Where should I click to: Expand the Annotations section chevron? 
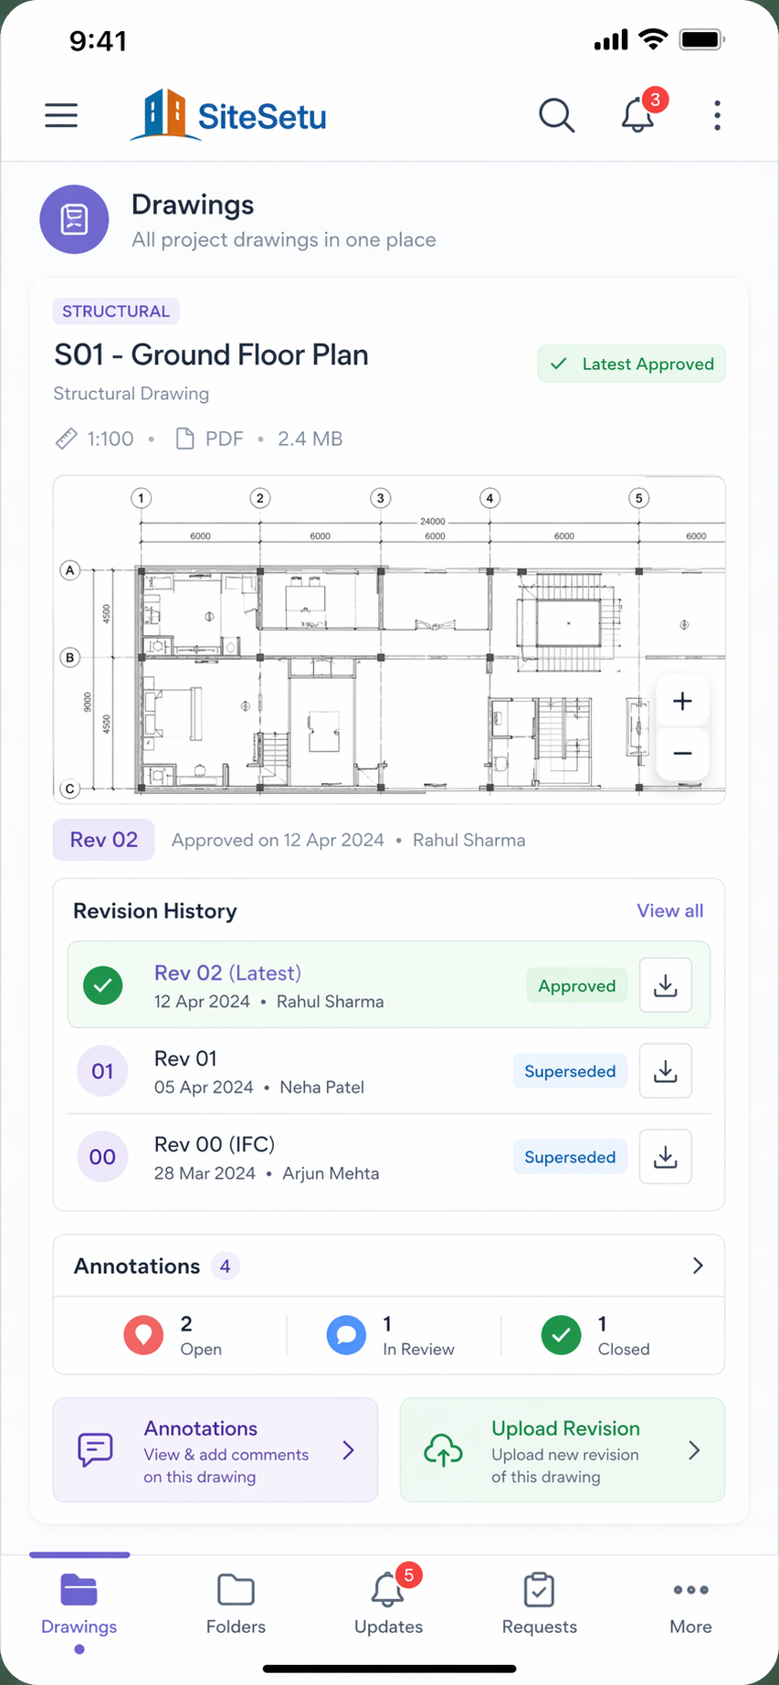click(x=698, y=1266)
